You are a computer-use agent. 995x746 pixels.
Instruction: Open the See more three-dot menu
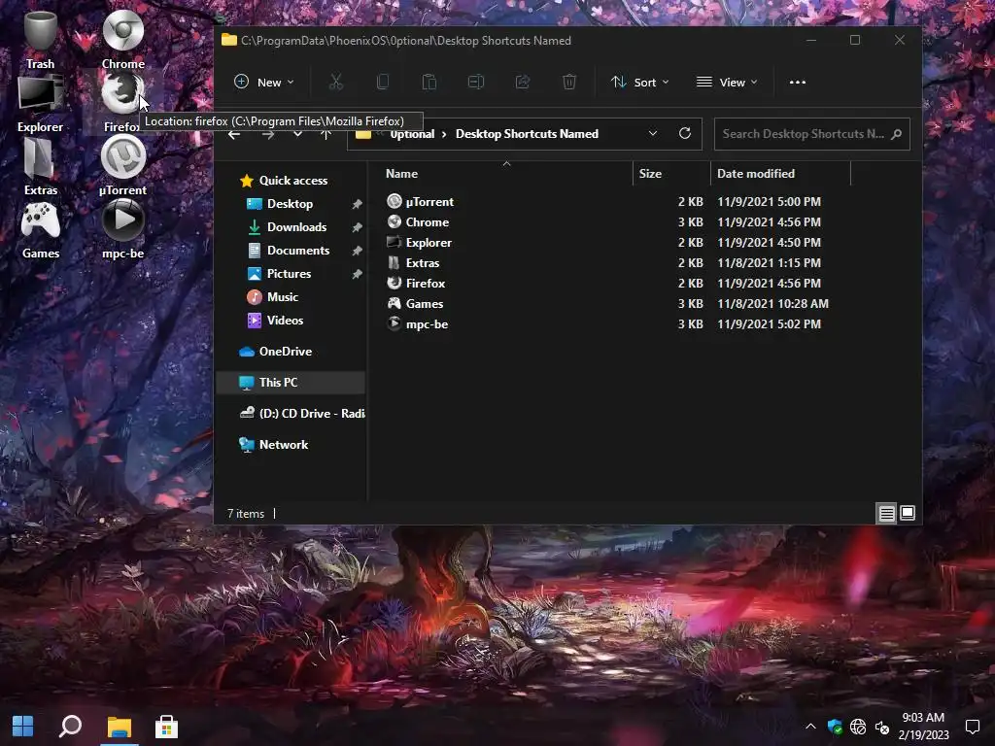pyautogui.click(x=798, y=82)
